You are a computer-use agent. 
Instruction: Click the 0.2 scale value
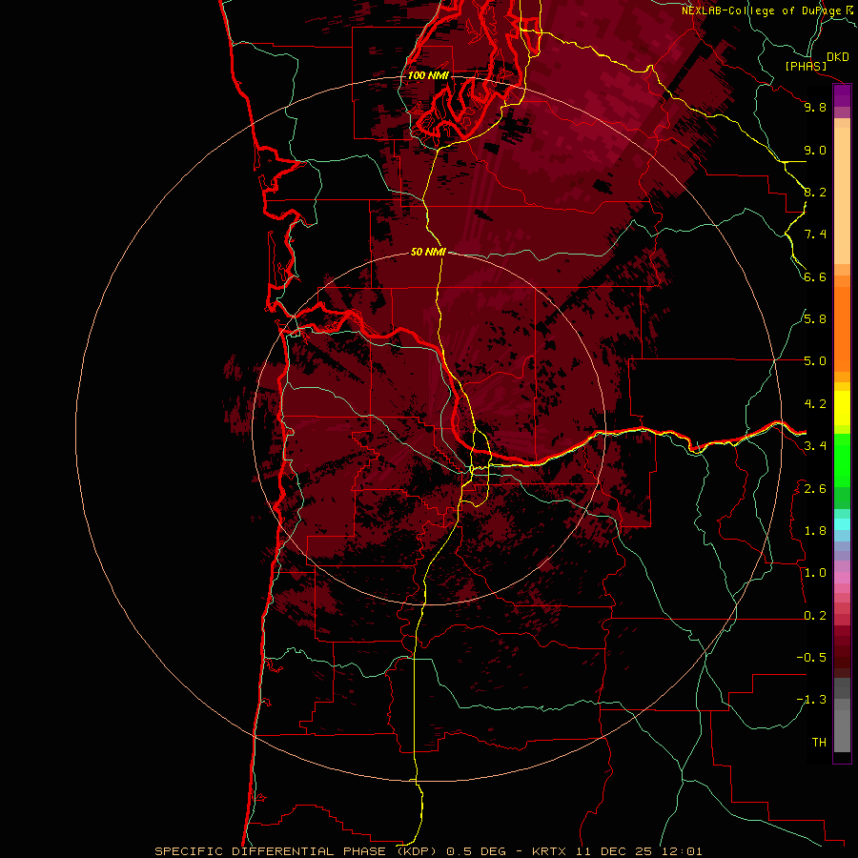(815, 616)
